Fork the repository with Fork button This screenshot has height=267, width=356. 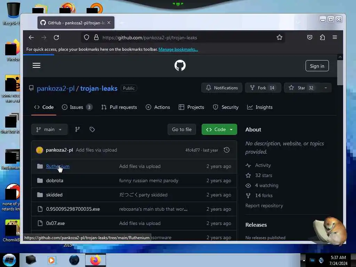pyautogui.click(x=263, y=88)
